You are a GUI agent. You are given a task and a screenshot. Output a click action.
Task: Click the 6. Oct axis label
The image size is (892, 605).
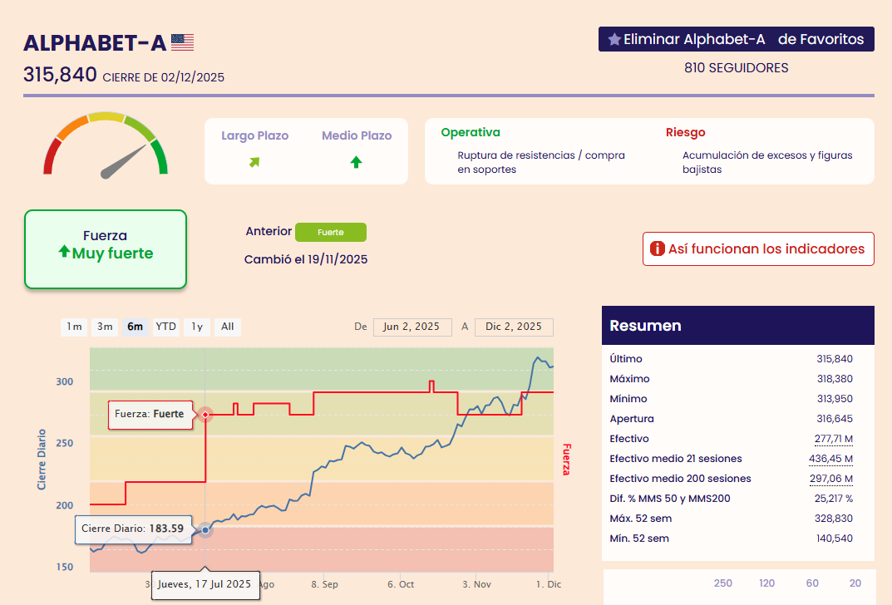tap(401, 584)
